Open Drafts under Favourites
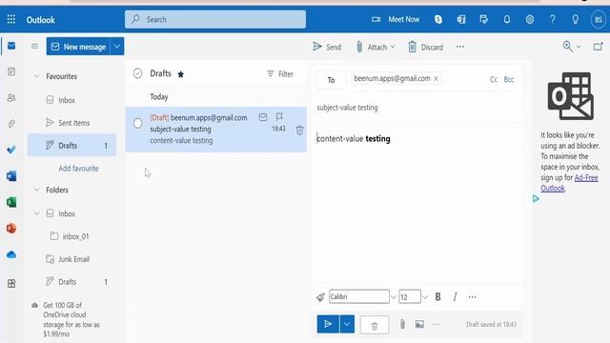This screenshot has width=610, height=343. tap(72, 146)
